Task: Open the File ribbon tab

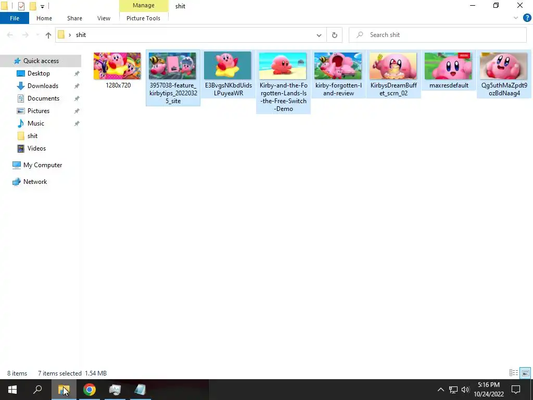Action: (15, 18)
